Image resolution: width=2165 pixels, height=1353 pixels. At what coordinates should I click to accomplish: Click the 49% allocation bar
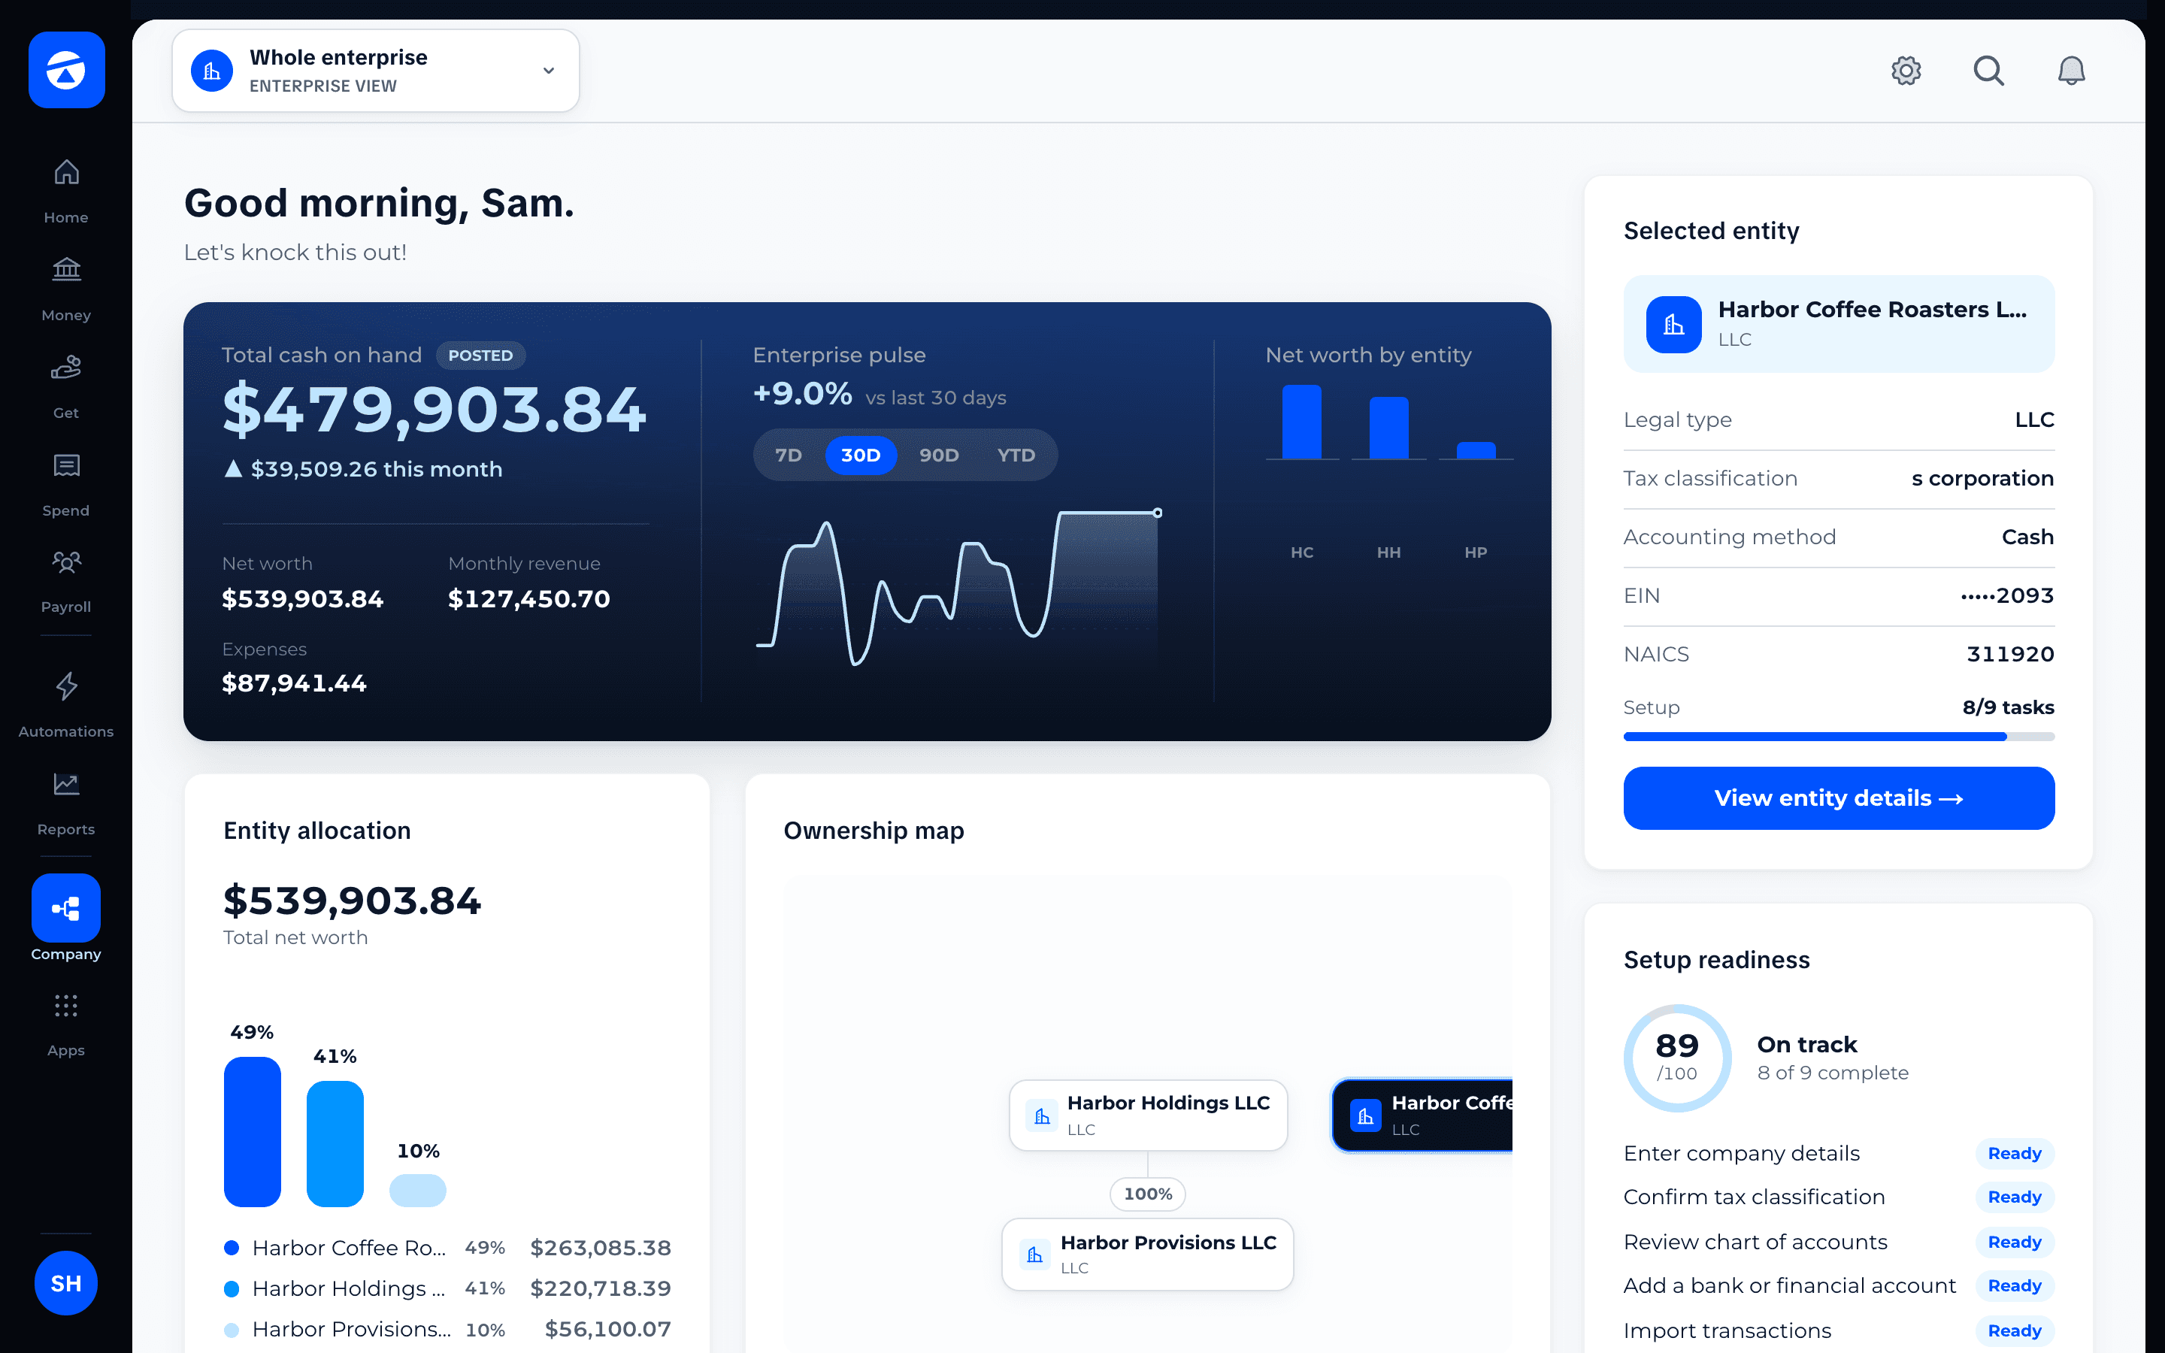(253, 1132)
